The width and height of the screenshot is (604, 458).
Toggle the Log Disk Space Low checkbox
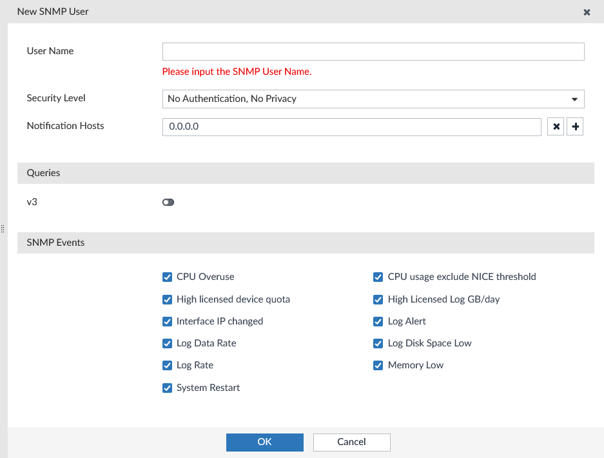click(x=378, y=343)
